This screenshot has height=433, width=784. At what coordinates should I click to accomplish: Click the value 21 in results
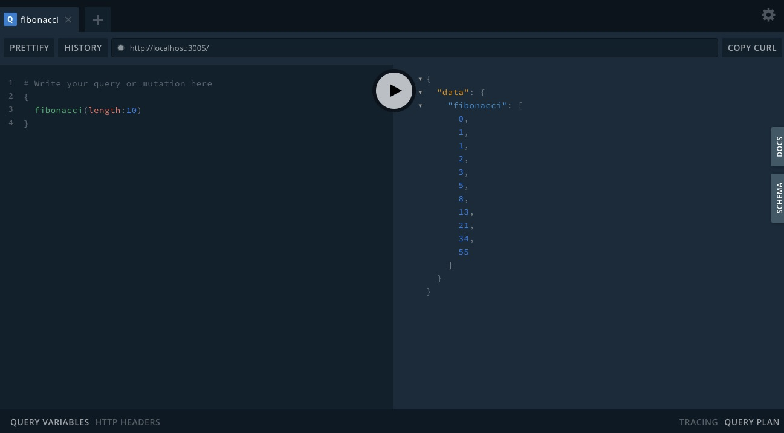click(x=464, y=225)
